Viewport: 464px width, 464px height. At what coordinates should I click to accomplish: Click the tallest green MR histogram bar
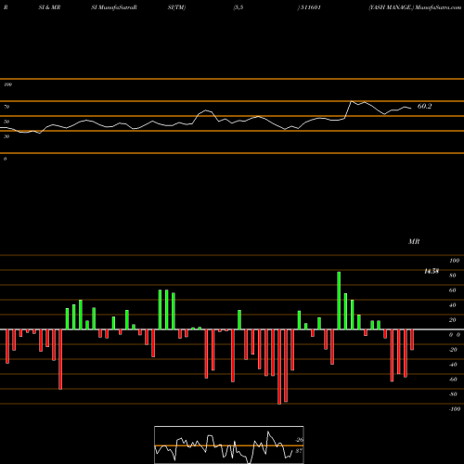[339, 301]
